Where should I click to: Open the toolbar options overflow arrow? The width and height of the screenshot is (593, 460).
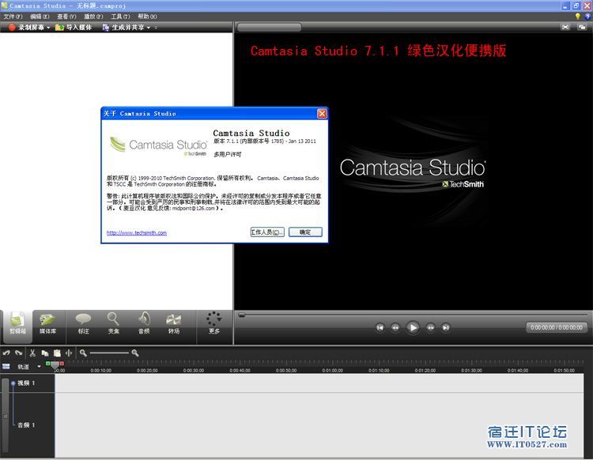tap(156, 28)
